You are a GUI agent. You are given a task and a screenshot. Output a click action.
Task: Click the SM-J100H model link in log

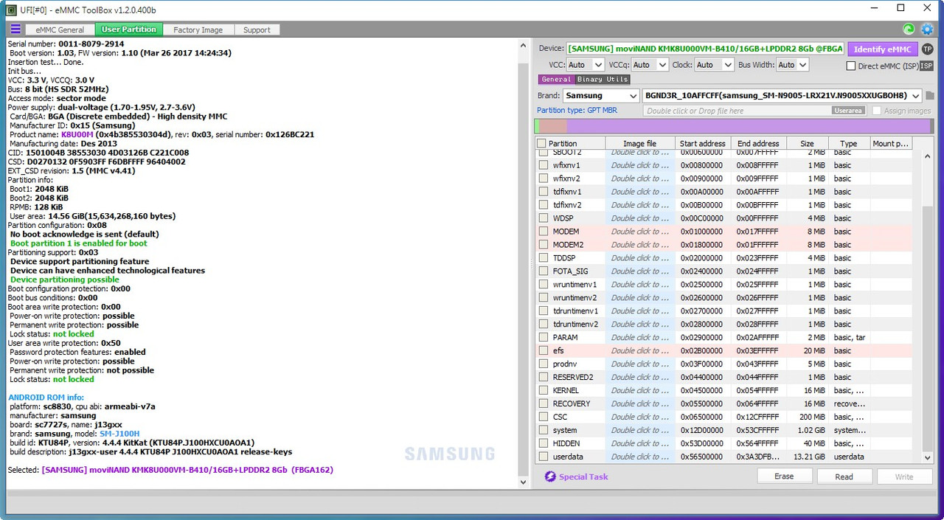119,434
